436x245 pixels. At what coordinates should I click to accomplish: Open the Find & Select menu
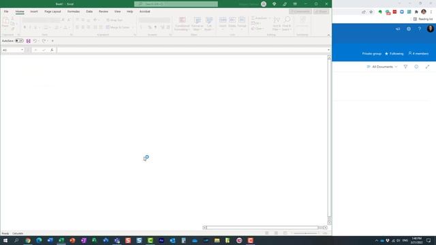286,24
